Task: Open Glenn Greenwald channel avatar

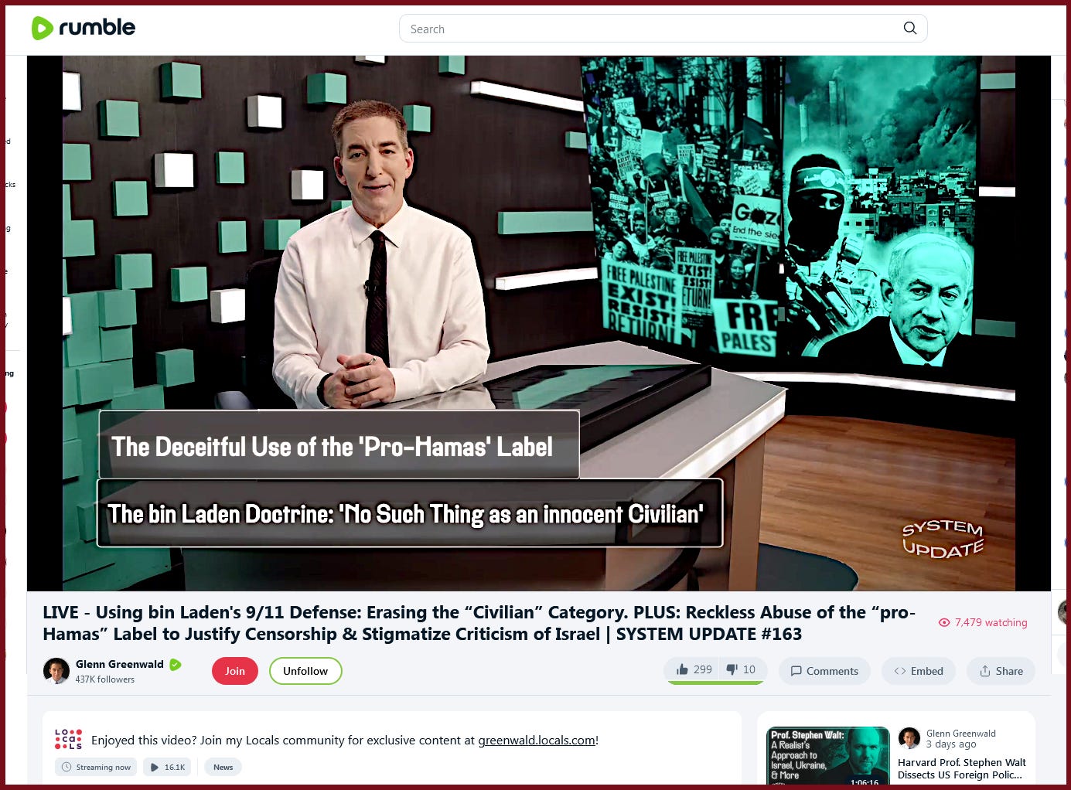Action: (x=56, y=671)
